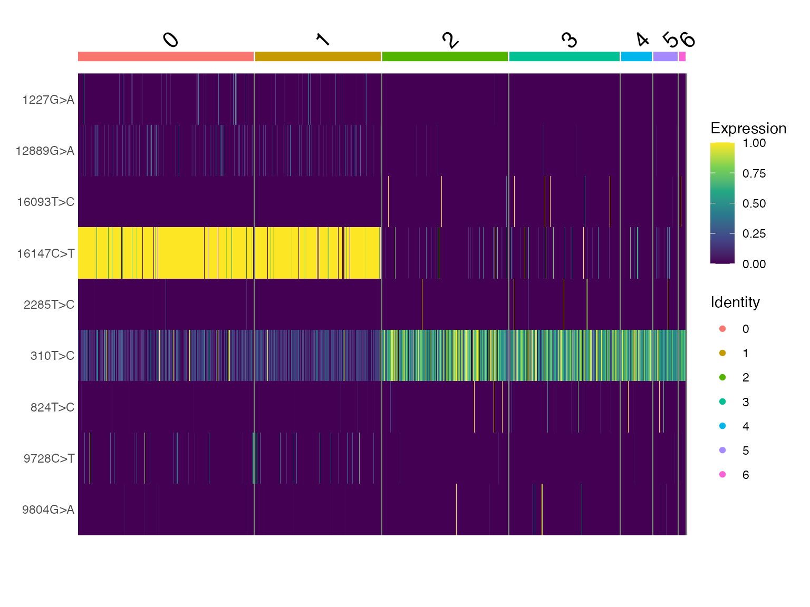This screenshot has height=607, width=810.
Task: Click the Expression gradient color bar
Action: coord(722,203)
